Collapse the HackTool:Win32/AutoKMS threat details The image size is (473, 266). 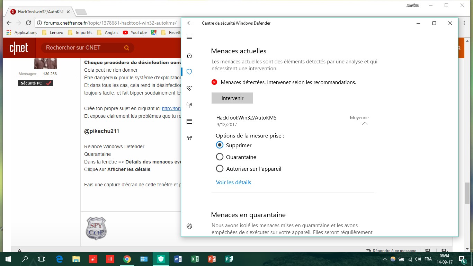point(365,124)
